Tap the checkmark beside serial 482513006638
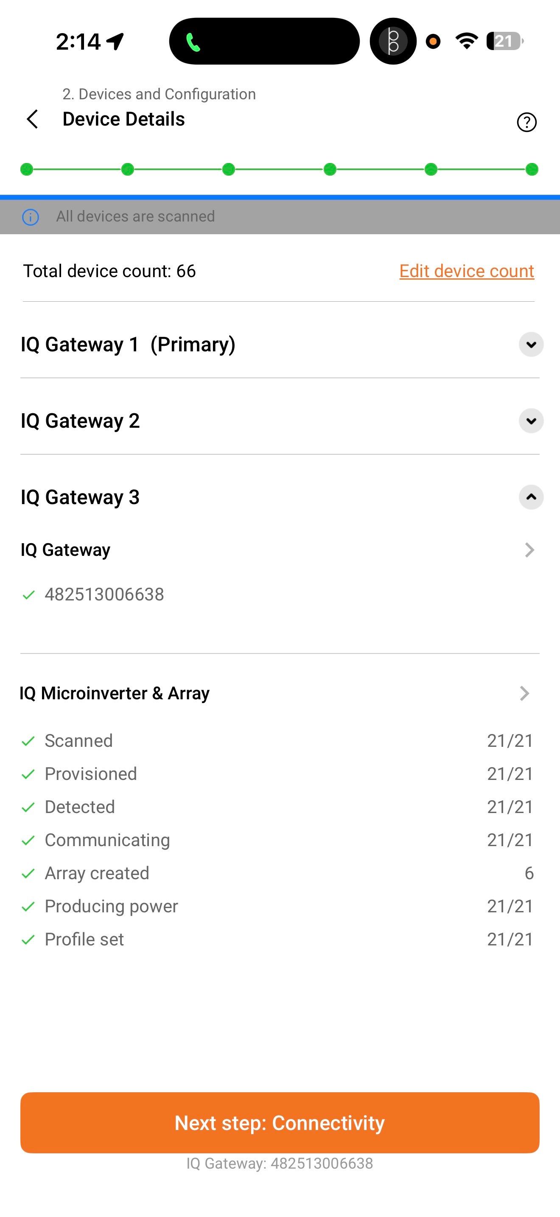Viewport: 560px width, 1217px height. [x=28, y=595]
